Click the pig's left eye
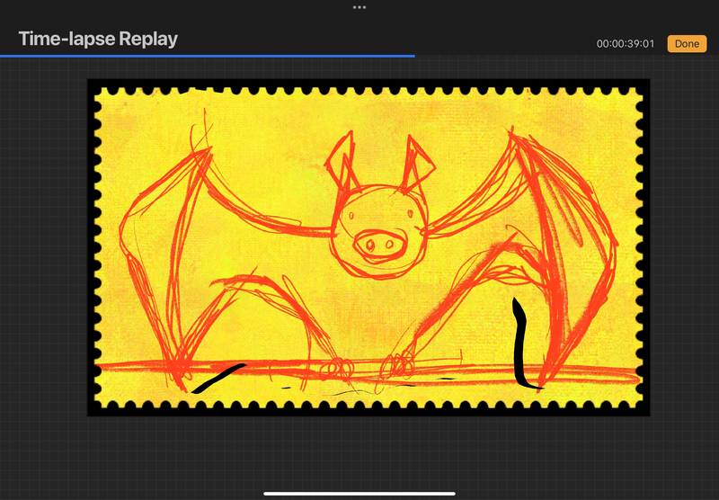 357,216
